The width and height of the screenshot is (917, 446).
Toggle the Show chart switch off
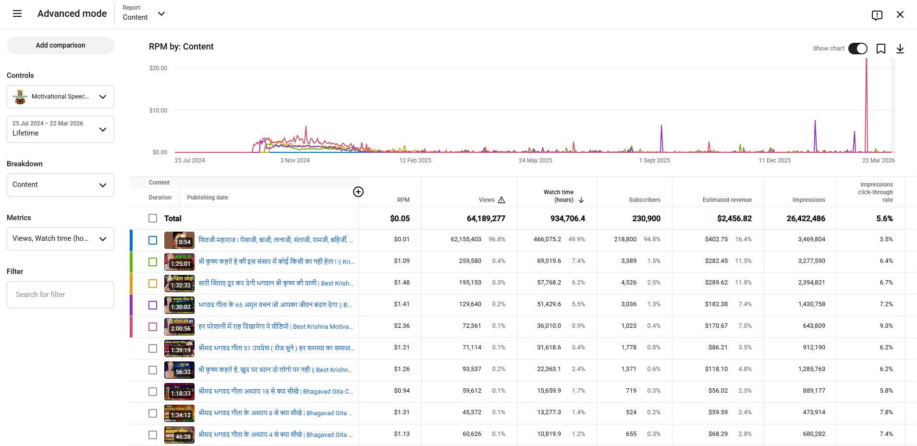(x=857, y=49)
